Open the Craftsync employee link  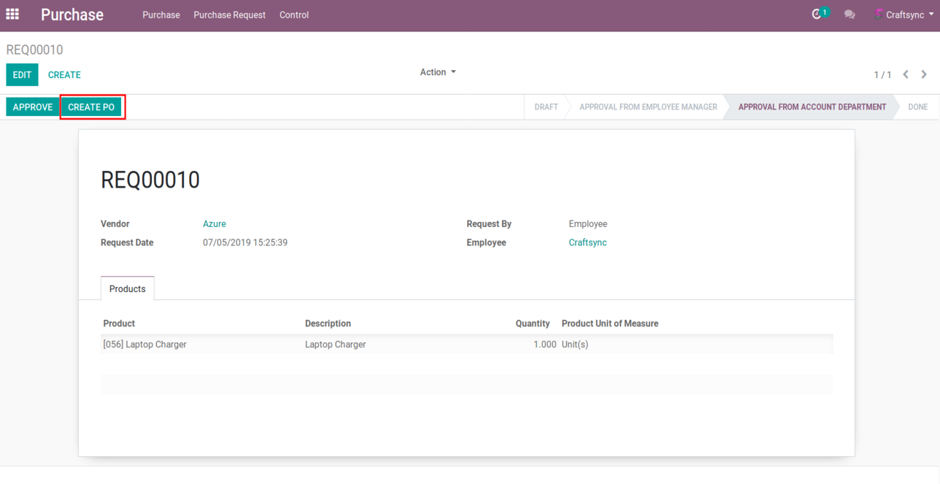[x=587, y=242]
